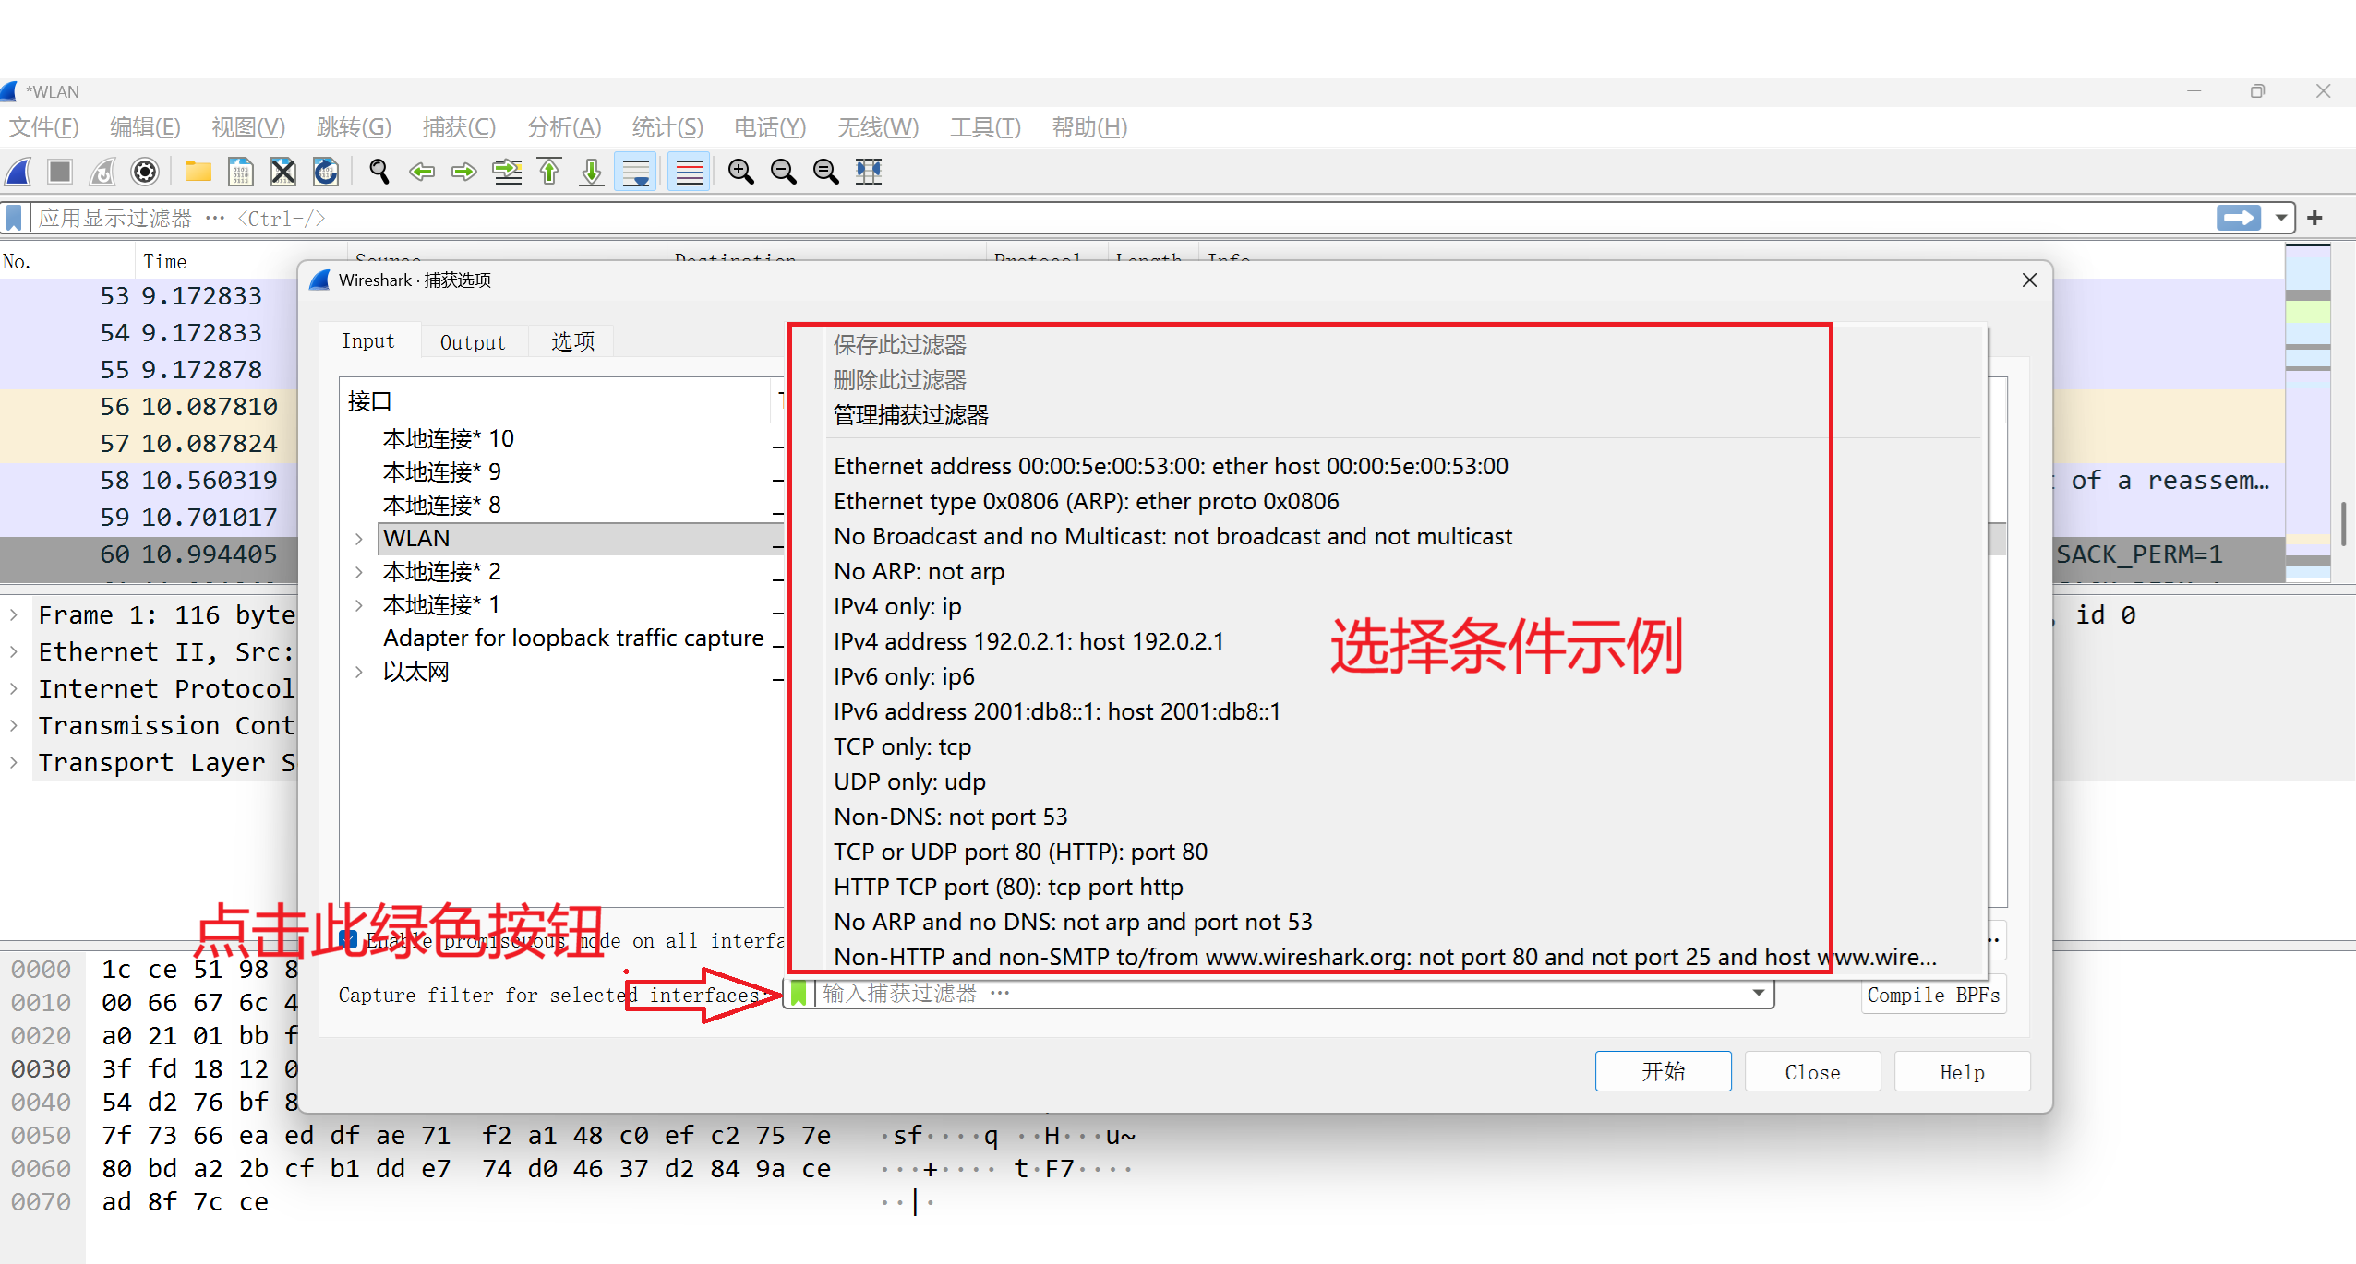Viewport: 2356px width, 1264px height.
Task: Click the stop capture square icon
Action: [x=60, y=172]
